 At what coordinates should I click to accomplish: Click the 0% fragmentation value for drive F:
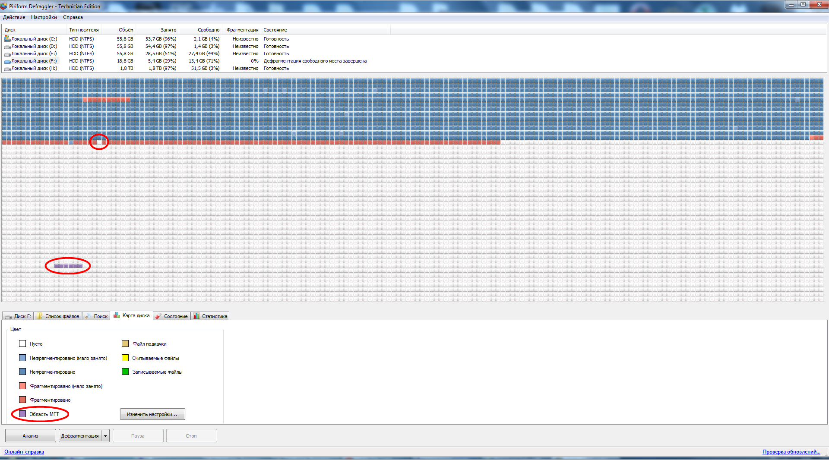pos(255,61)
